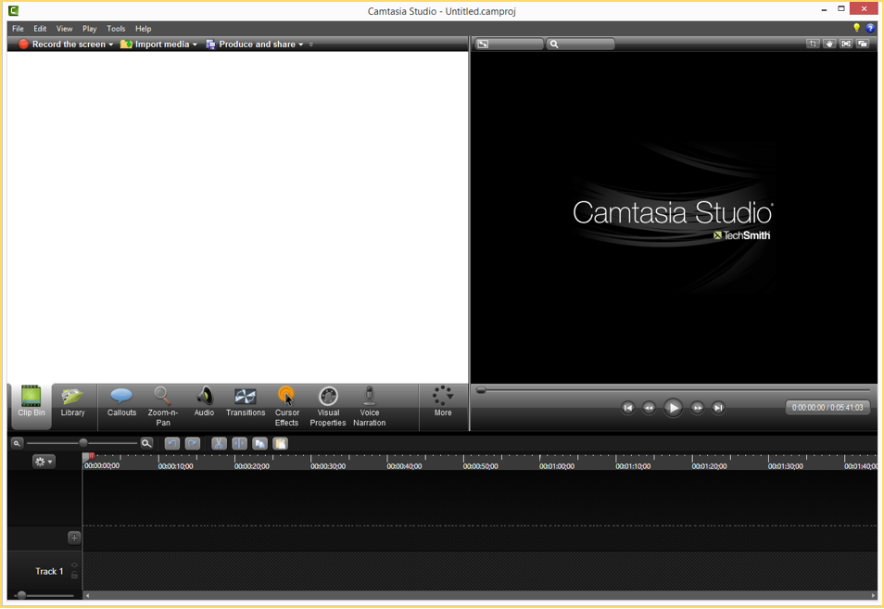Redo the last action
Screen dimensions: 884x609
192,444
